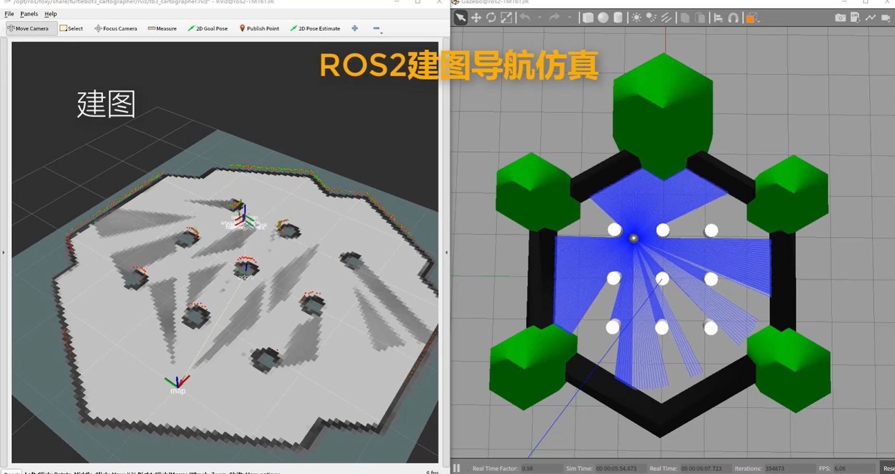Image resolution: width=895 pixels, height=474 pixels.
Task: Insert a box shape in Gazebo
Action: (588, 18)
